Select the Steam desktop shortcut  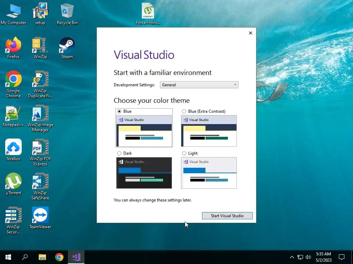click(67, 48)
